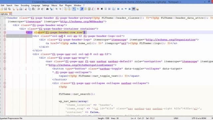Click the last icon on the toolbar
The width and height of the screenshot is (213, 120).
137,9
